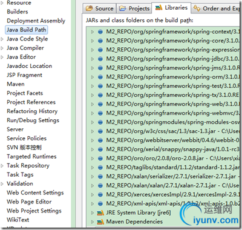Image resolution: width=242 pixels, height=230 pixels.
Task: Expand the spring-webmvc jar entry
Action: pyautogui.click(x=93, y=113)
